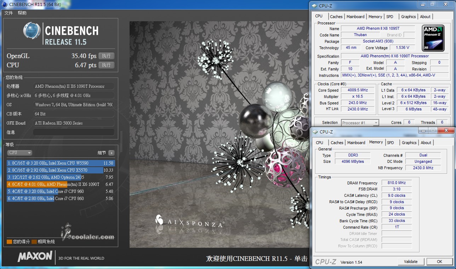The height and width of the screenshot is (269, 456).
Task: Click the Core Speed value 4009.5 MHz
Action: click(x=358, y=90)
